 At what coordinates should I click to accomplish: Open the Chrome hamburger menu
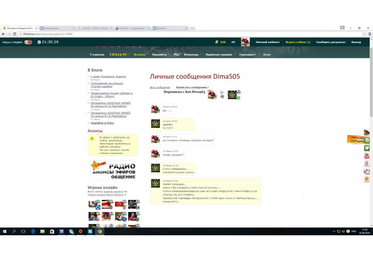point(370,34)
